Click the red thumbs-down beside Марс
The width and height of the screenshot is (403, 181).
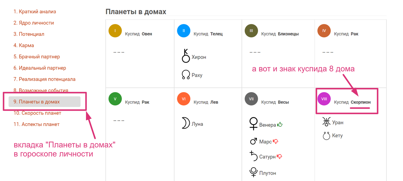coord(276,142)
